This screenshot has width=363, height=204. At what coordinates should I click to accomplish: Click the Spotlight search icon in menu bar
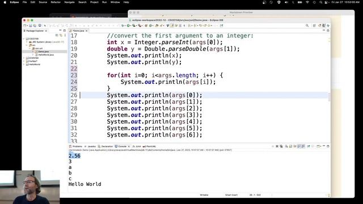coord(320,2)
